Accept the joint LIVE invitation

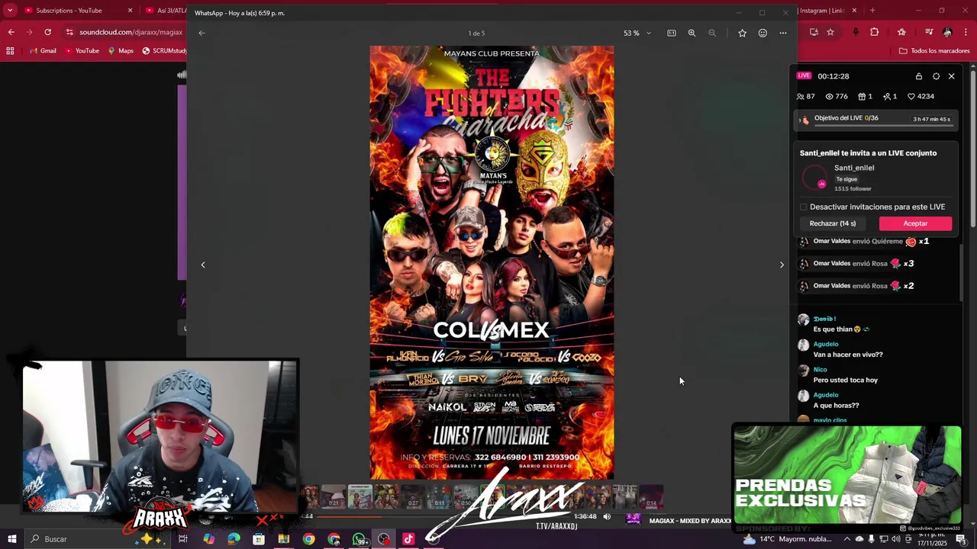[915, 223]
